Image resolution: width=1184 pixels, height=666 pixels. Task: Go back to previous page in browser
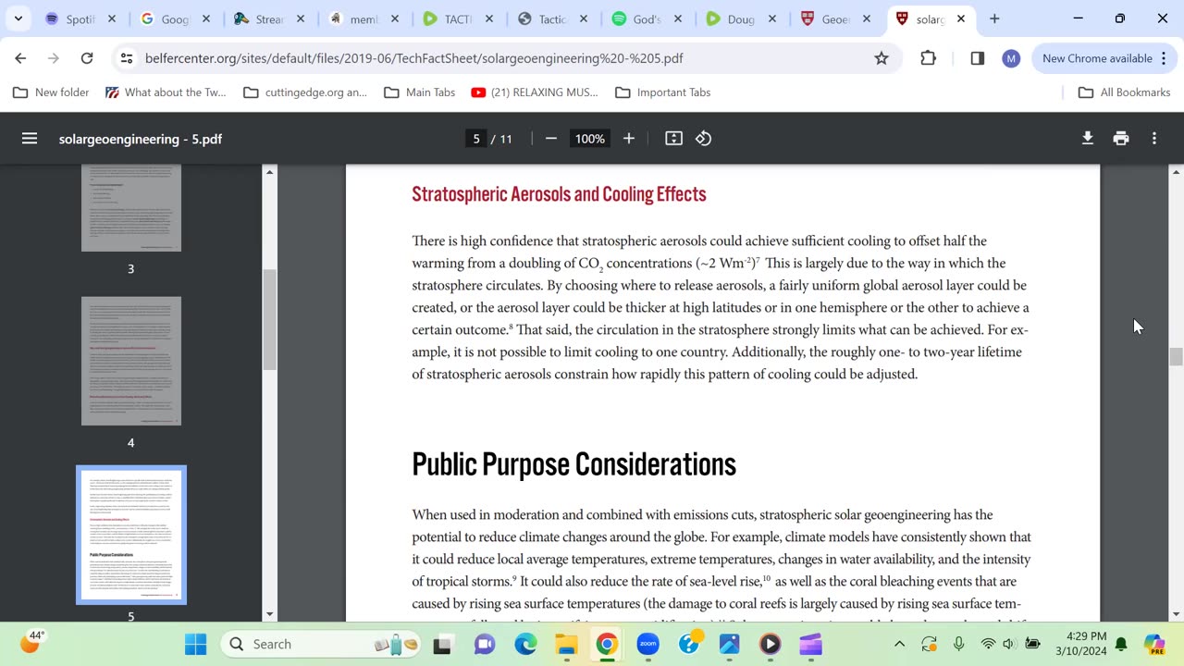coord(20,58)
